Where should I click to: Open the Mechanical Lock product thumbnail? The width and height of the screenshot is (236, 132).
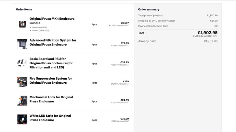point(22,101)
